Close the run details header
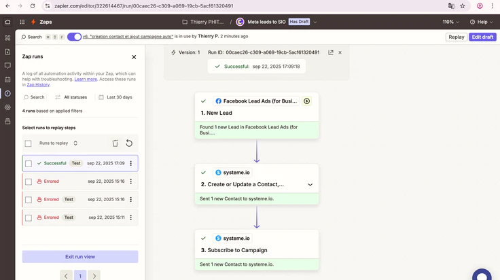The width and height of the screenshot is (500, 280). 340,52
